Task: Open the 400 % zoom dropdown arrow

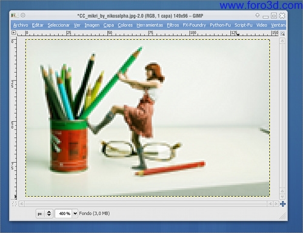Action: point(75,214)
